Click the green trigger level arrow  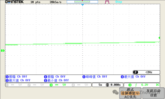[159, 38]
